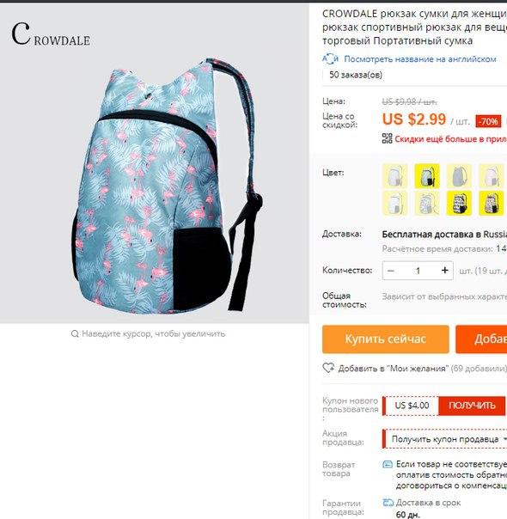Click the QR code icon near app discounts
This screenshot has width=507, height=519.
click(x=387, y=138)
